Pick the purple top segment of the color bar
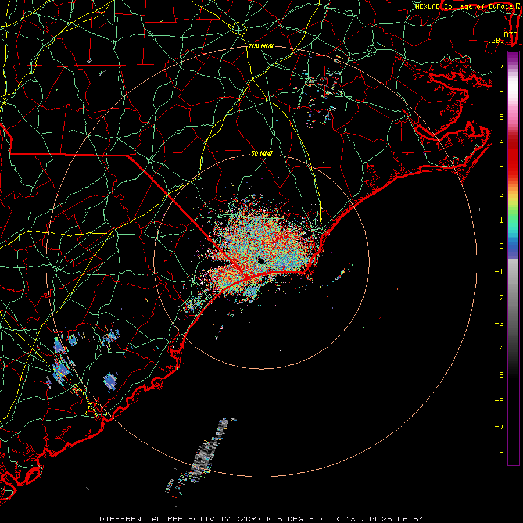Viewport: 523px width, 523px height. click(513, 56)
